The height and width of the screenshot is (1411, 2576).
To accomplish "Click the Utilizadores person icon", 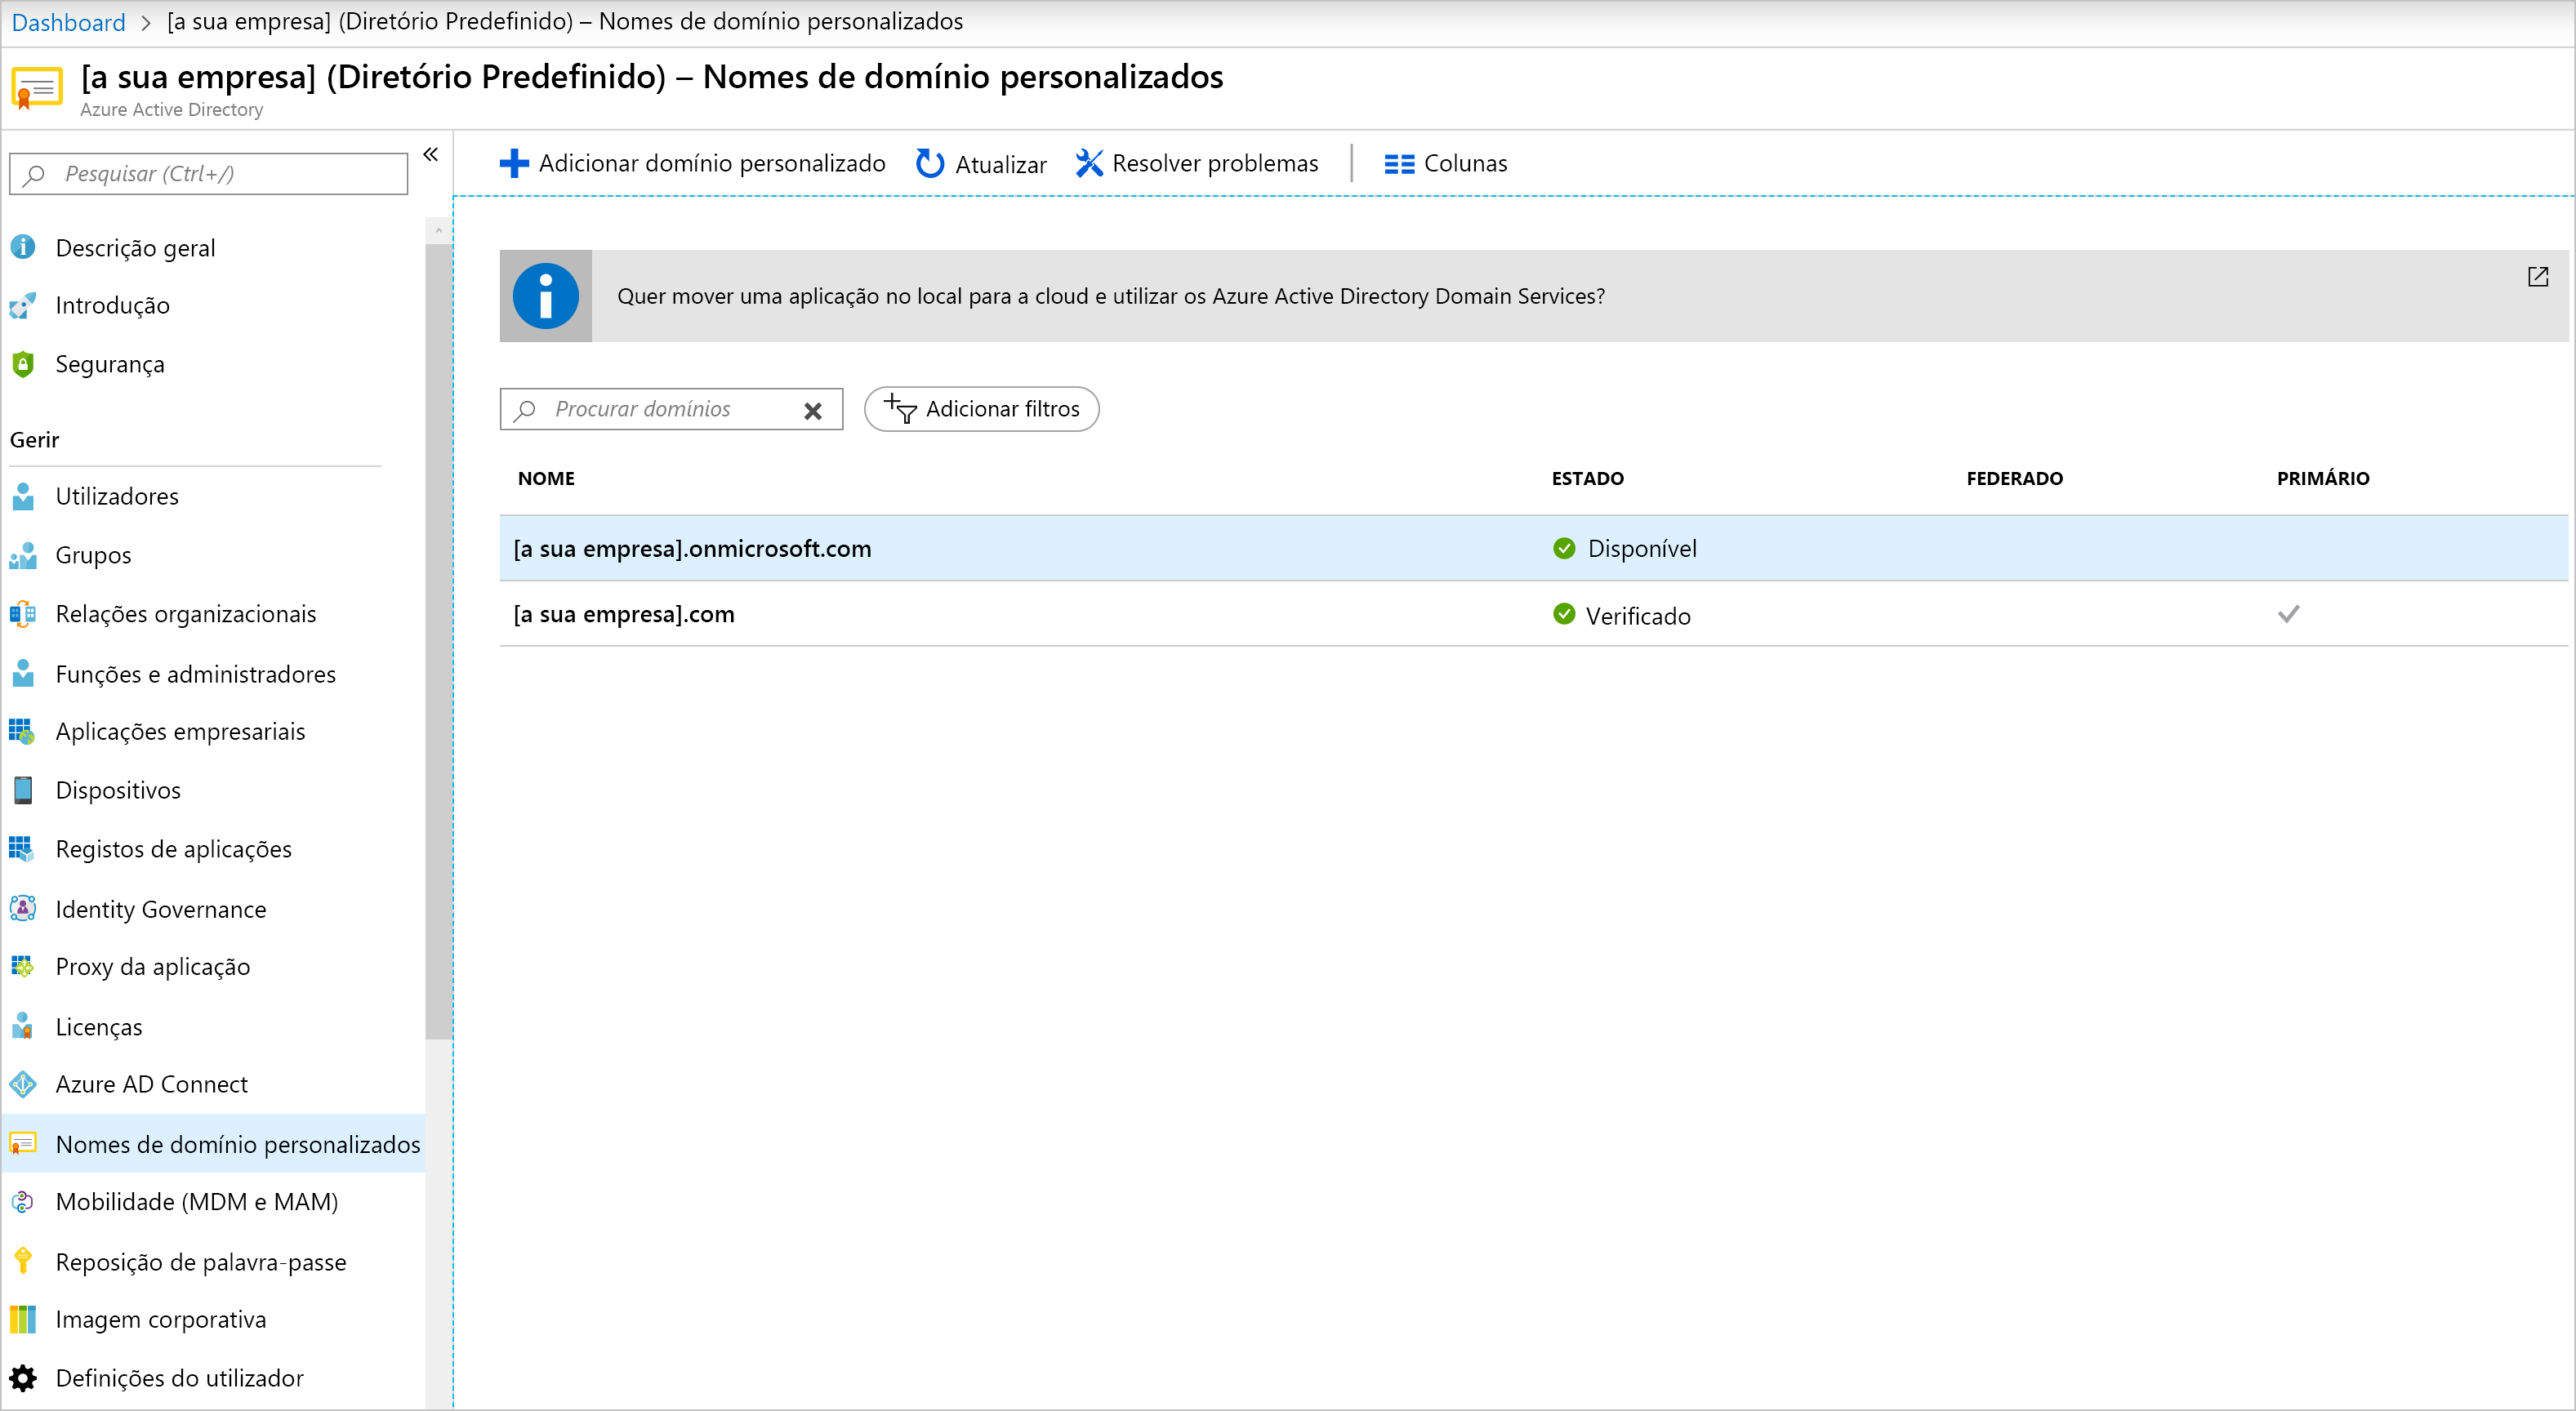I will pos(23,496).
